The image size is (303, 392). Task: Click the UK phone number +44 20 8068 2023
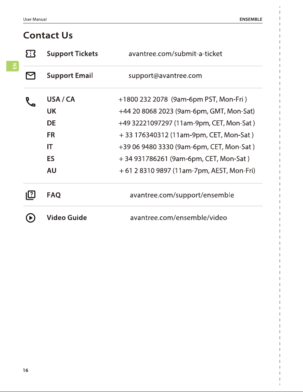(146, 111)
